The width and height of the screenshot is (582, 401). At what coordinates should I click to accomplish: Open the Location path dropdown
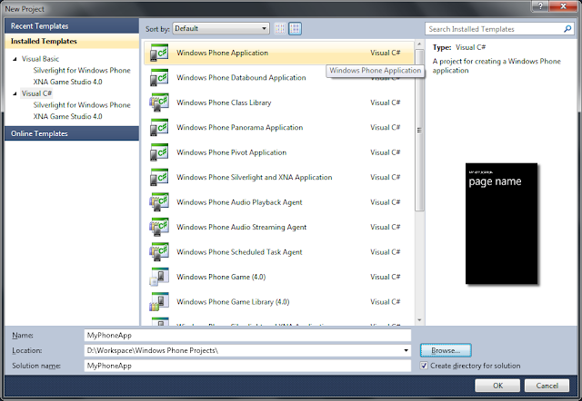point(406,350)
